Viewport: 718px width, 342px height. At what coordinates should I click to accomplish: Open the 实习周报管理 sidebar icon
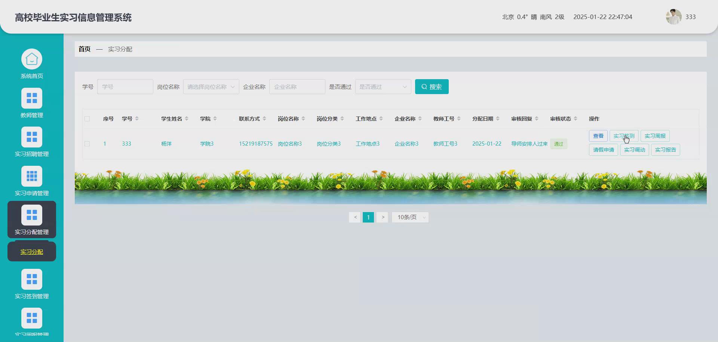32,318
